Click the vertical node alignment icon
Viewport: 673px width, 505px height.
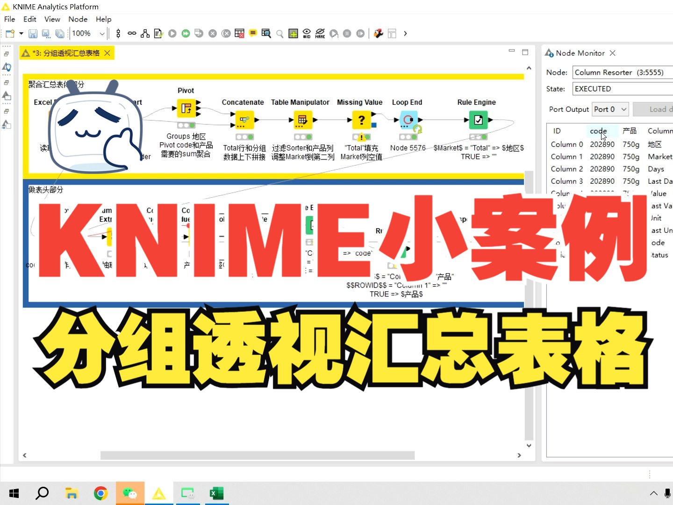coord(118,34)
